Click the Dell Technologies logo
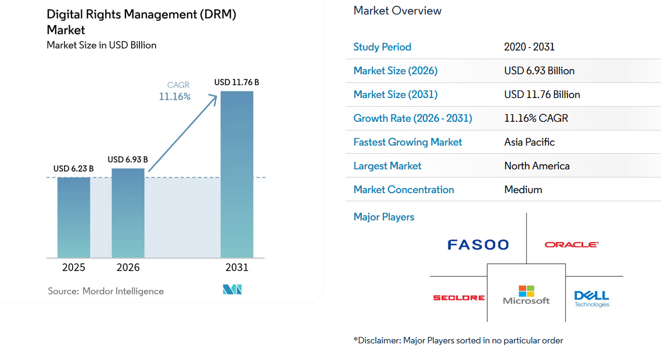The image size is (661, 348). pos(591,299)
